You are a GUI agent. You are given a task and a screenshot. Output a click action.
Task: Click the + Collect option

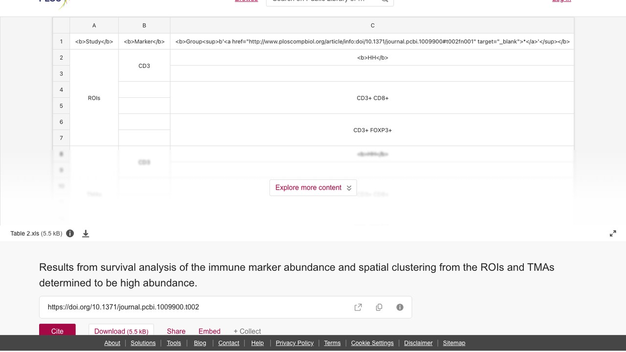[247, 331]
